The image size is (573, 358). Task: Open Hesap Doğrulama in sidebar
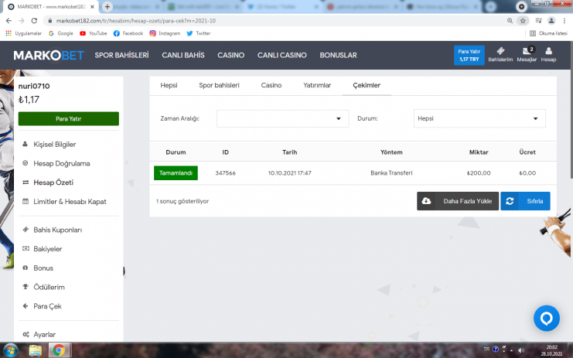coord(61,163)
